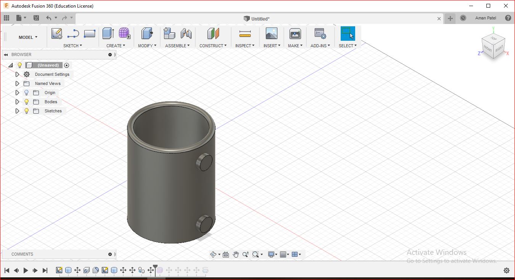
Task: Expand the Origin folder arrow
Action: (x=17, y=93)
